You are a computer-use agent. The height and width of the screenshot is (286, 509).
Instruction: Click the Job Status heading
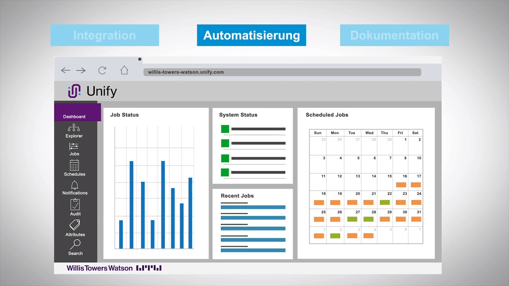click(x=124, y=115)
